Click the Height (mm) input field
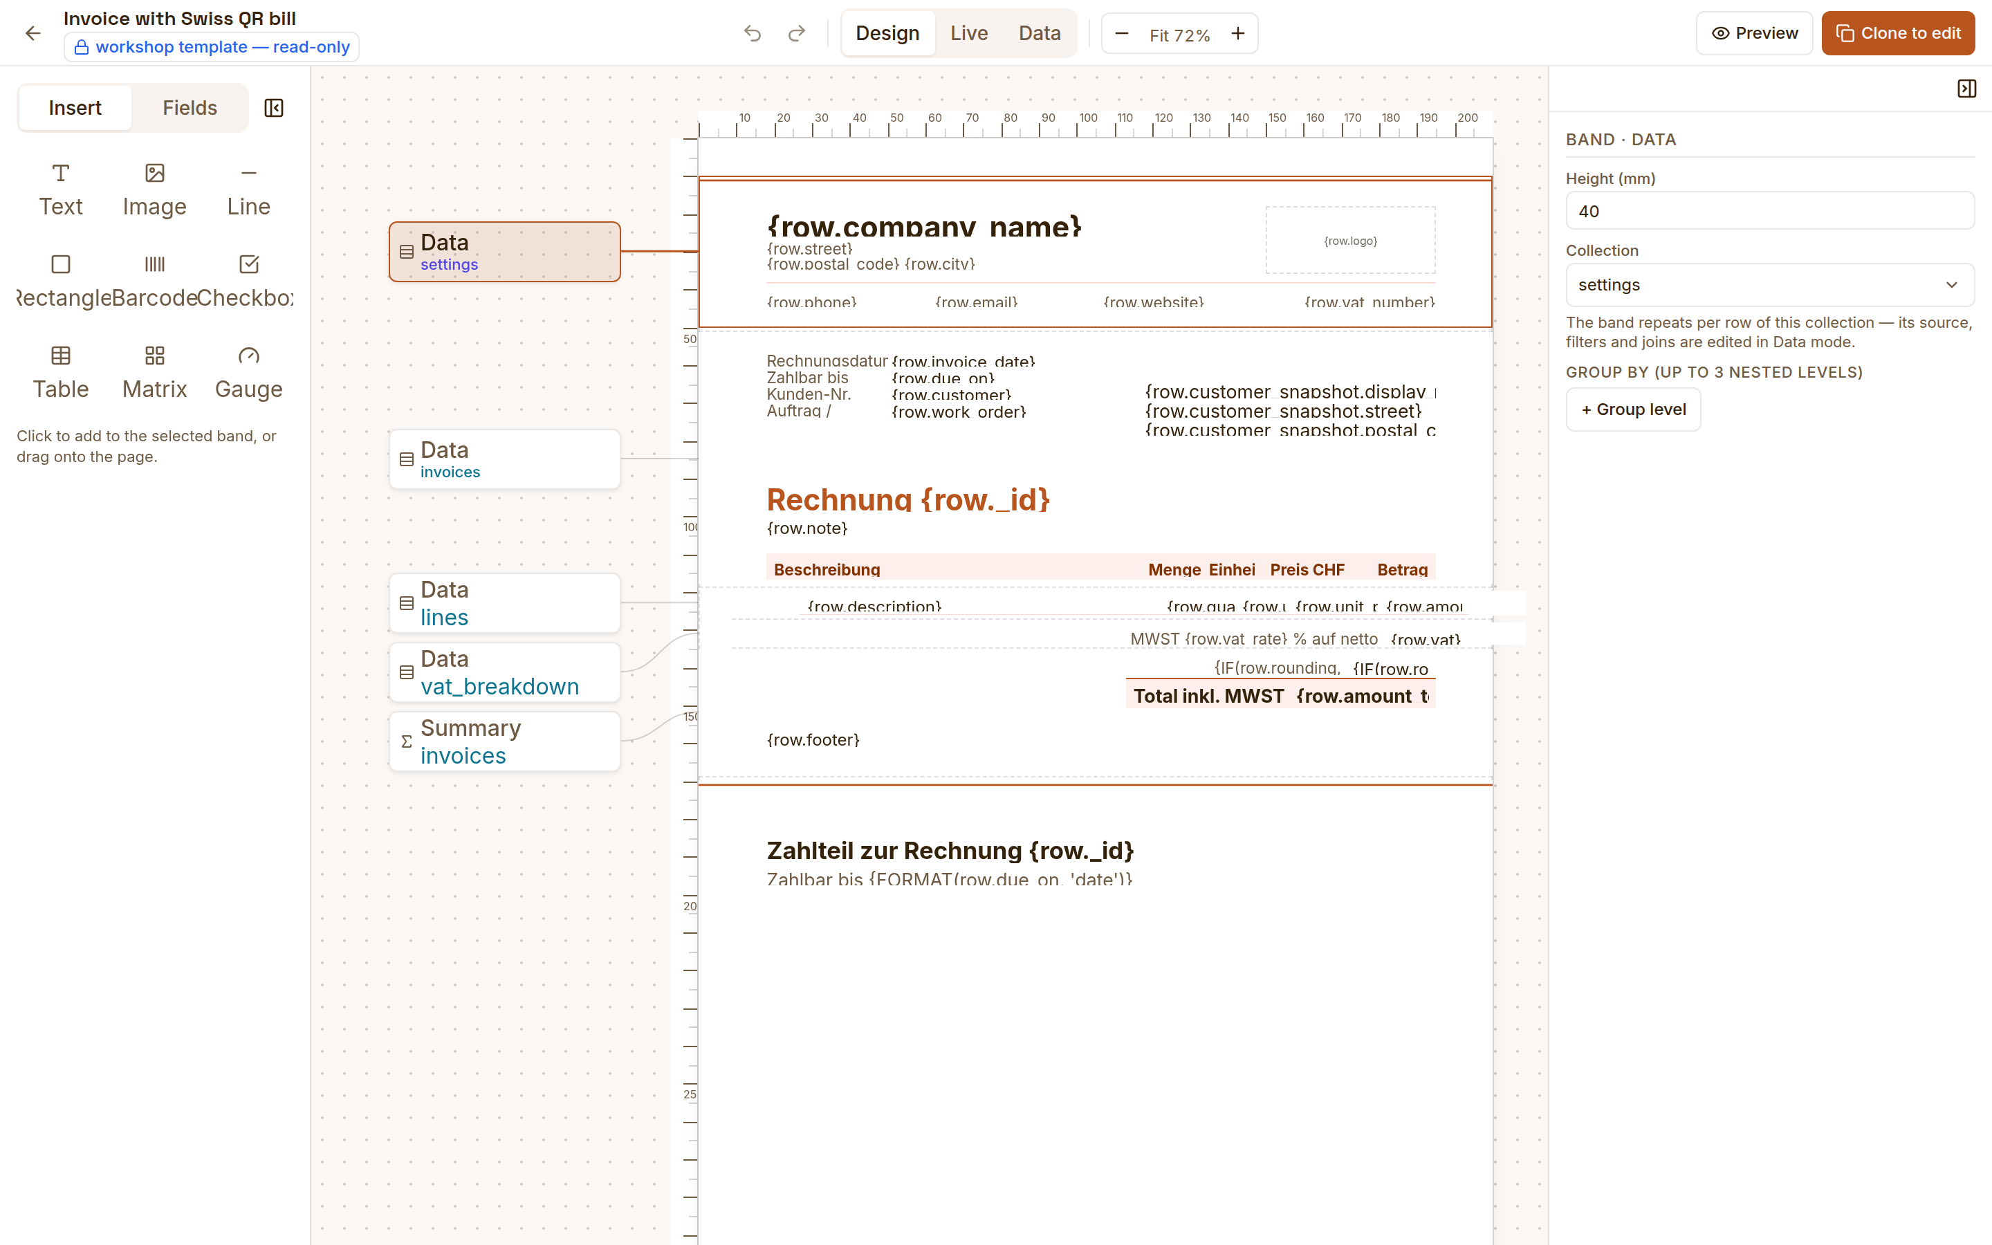Image resolution: width=1992 pixels, height=1245 pixels. click(1770, 211)
